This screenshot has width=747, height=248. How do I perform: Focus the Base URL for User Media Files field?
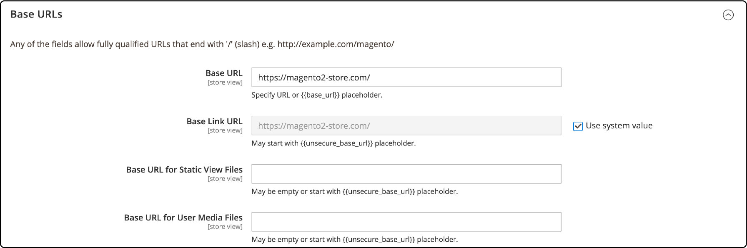[406, 222]
